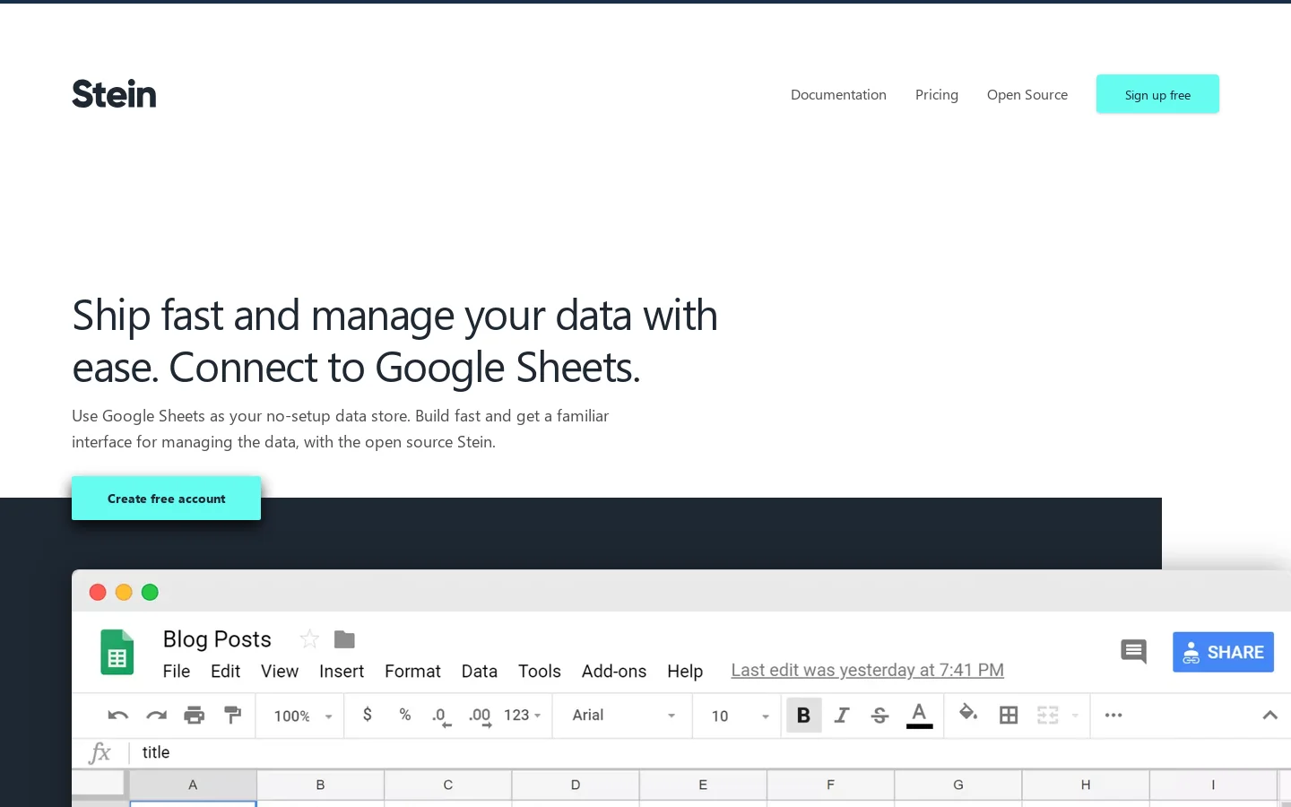Click the print icon

(194, 716)
